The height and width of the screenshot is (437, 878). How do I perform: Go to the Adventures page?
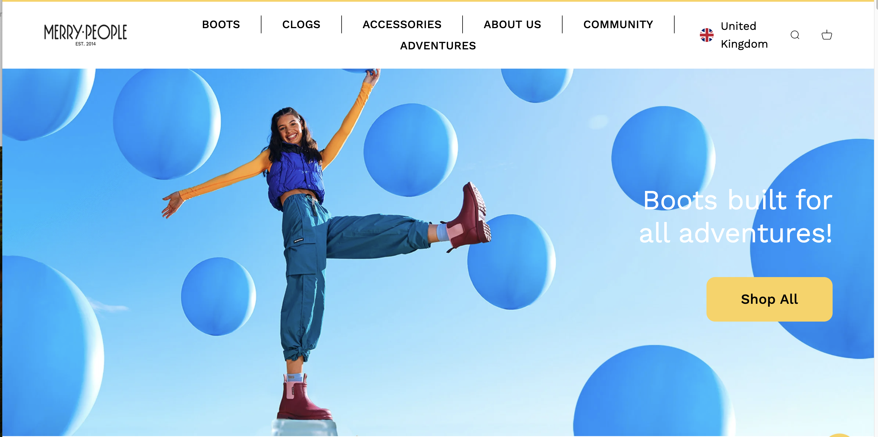pos(438,46)
